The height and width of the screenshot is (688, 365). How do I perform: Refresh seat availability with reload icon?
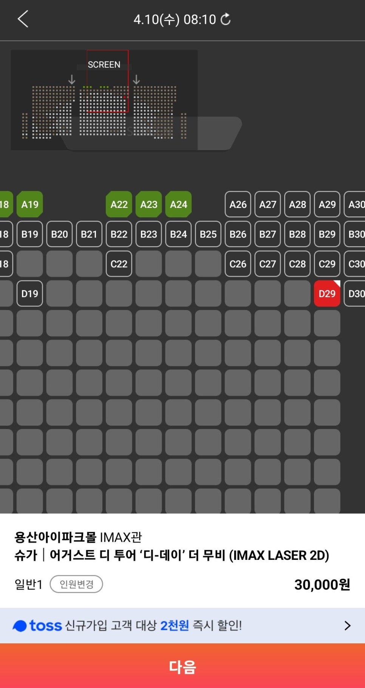tap(226, 19)
